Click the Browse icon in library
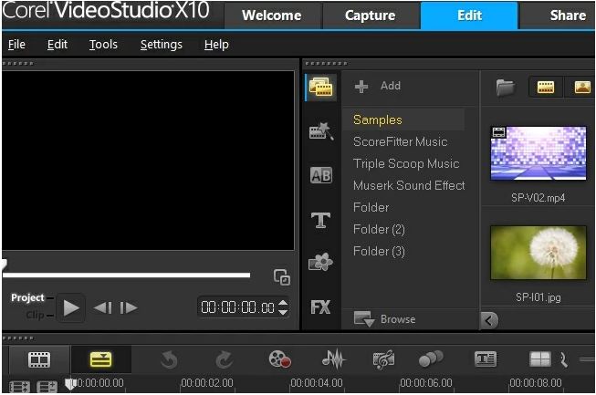Image resolution: width=596 pixels, height=395 pixels. pos(364,318)
